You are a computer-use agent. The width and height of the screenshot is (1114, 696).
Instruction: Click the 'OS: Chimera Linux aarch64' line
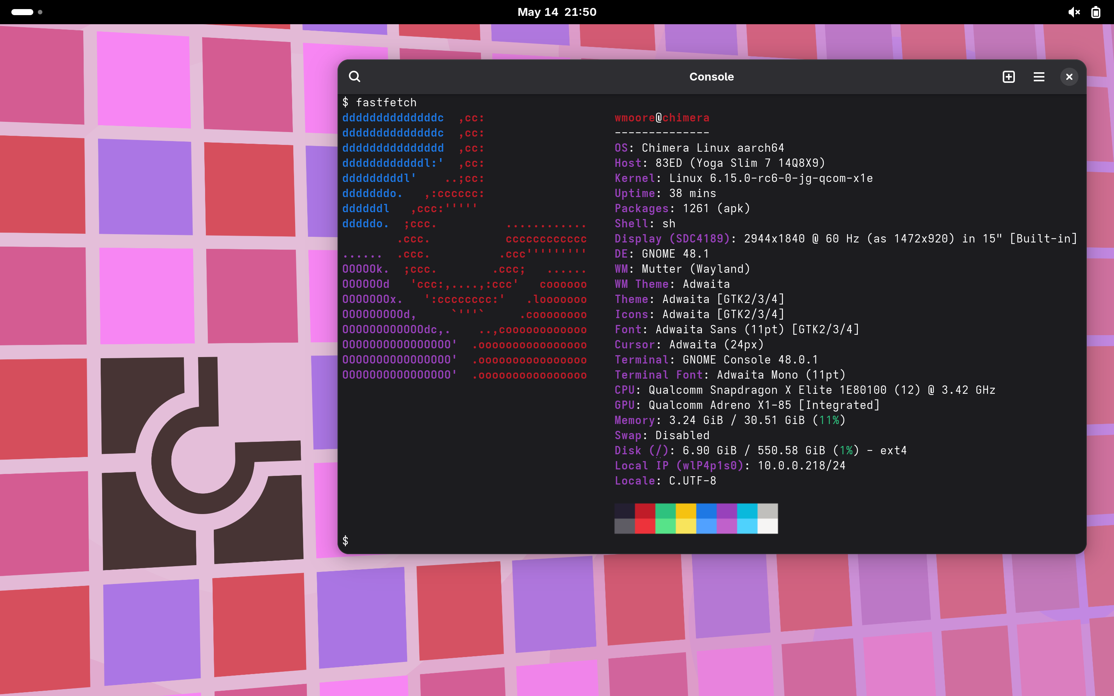[699, 148]
